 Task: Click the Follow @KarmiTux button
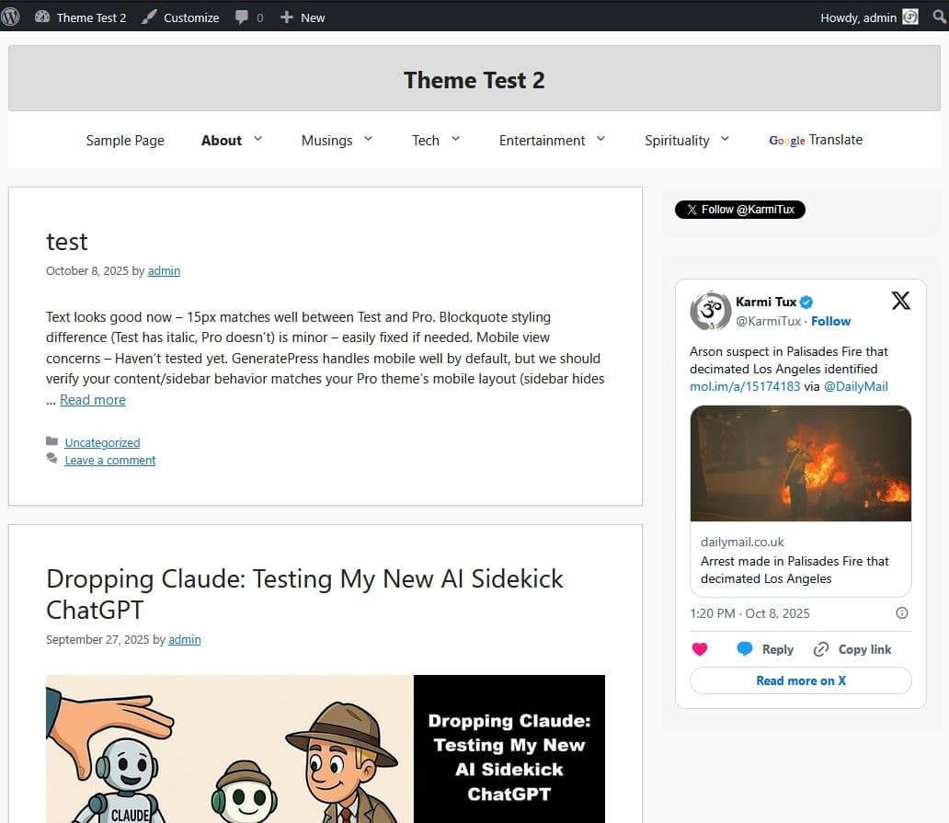(740, 210)
